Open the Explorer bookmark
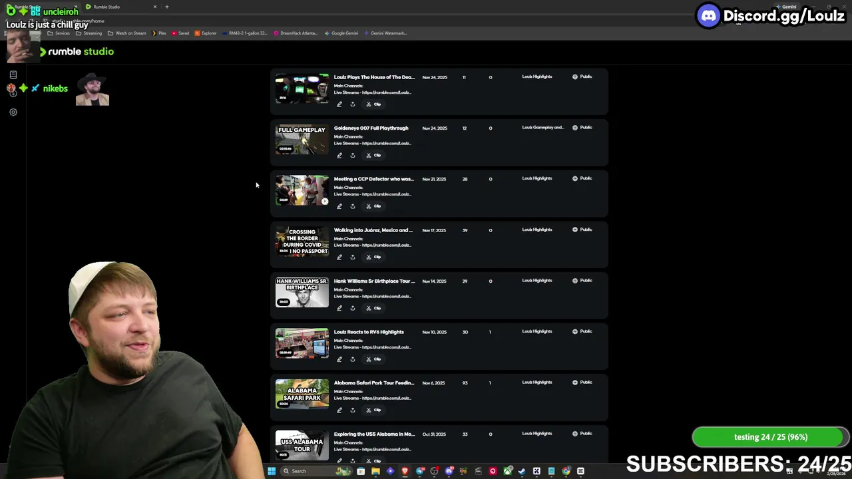Screen dimensions: 852x479 pyautogui.click(x=206, y=33)
